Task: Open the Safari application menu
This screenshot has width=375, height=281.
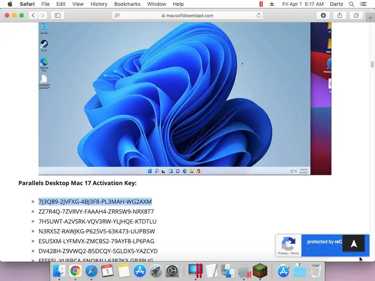Action: coord(27,4)
